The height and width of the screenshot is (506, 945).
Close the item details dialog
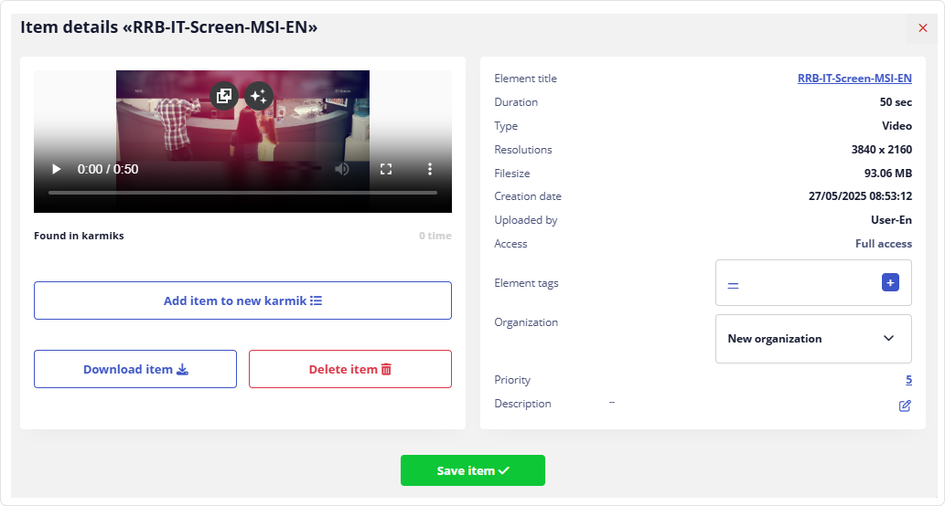[x=922, y=28]
